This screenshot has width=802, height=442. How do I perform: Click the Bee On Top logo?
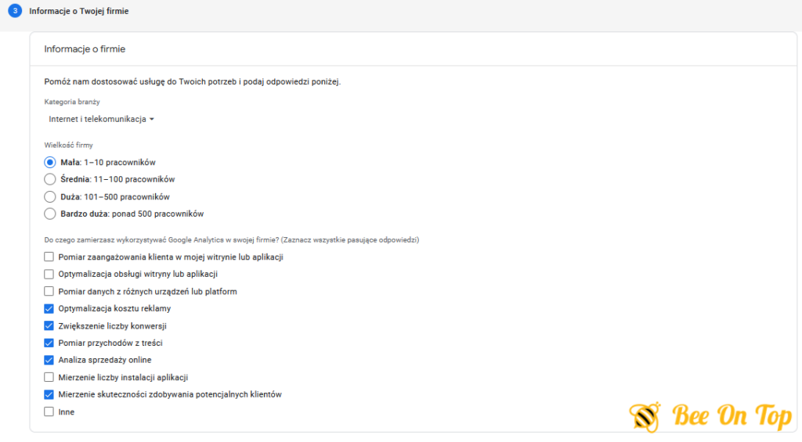pos(711,416)
